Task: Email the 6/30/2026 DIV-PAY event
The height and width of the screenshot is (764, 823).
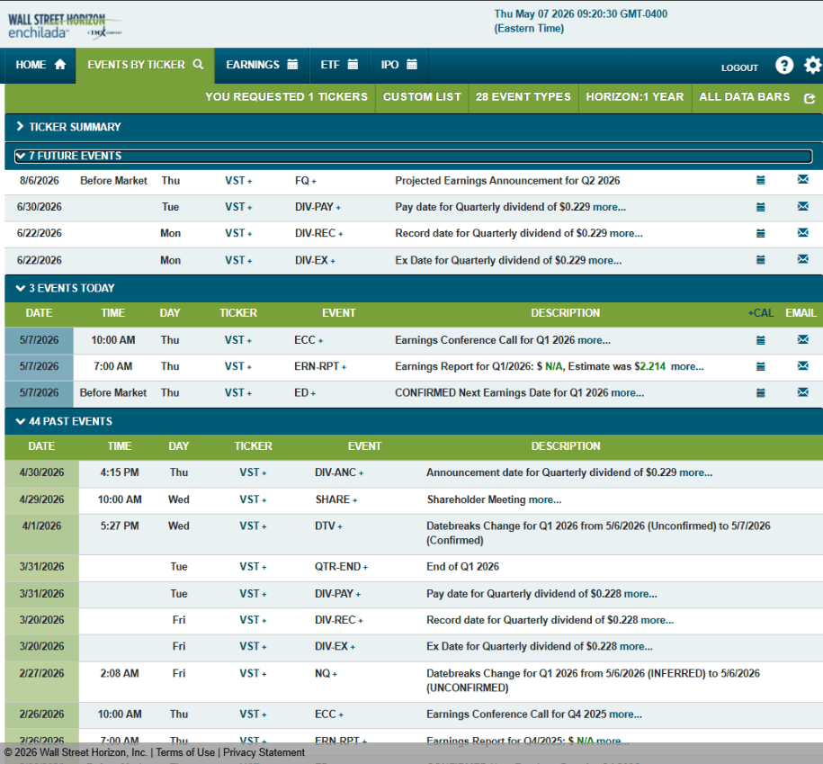Action: 802,206
